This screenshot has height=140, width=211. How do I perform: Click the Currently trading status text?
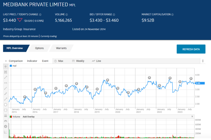(x=49, y=36)
